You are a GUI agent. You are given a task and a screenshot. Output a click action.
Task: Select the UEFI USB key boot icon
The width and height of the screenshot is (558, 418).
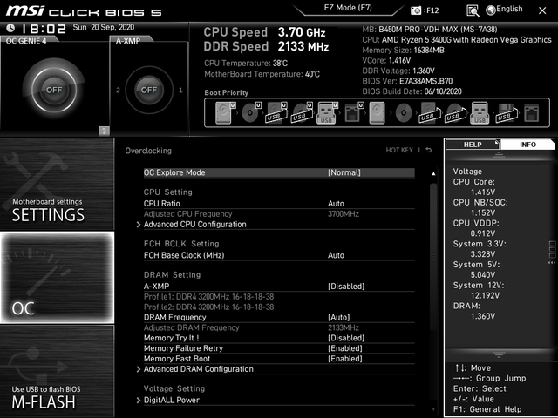tap(327, 113)
